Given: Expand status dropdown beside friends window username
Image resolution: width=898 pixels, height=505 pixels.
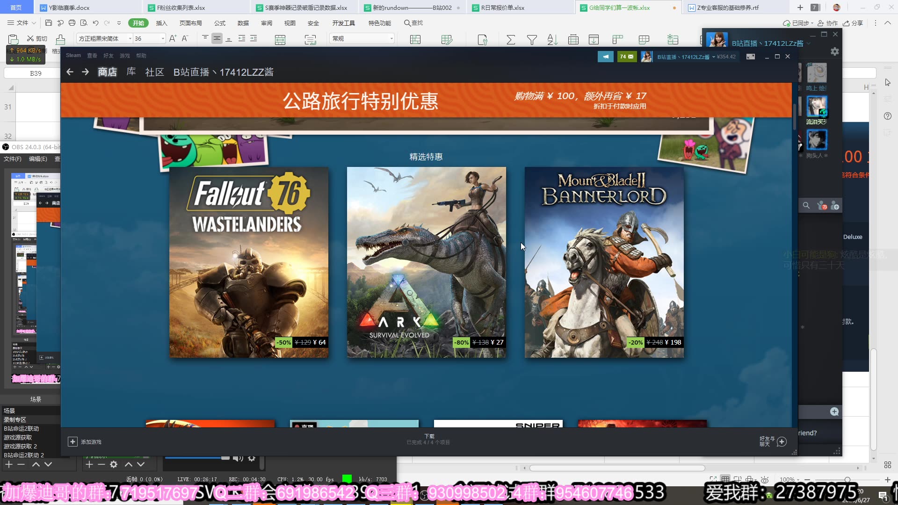Looking at the screenshot, I should coord(809,43).
